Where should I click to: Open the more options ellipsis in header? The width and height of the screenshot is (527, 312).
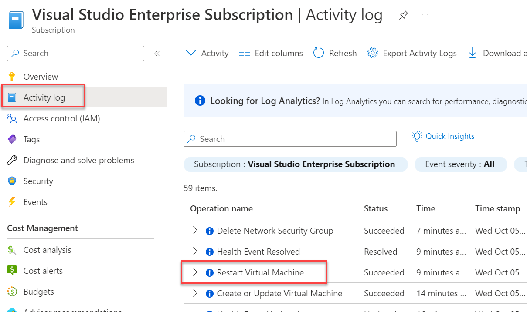click(425, 15)
